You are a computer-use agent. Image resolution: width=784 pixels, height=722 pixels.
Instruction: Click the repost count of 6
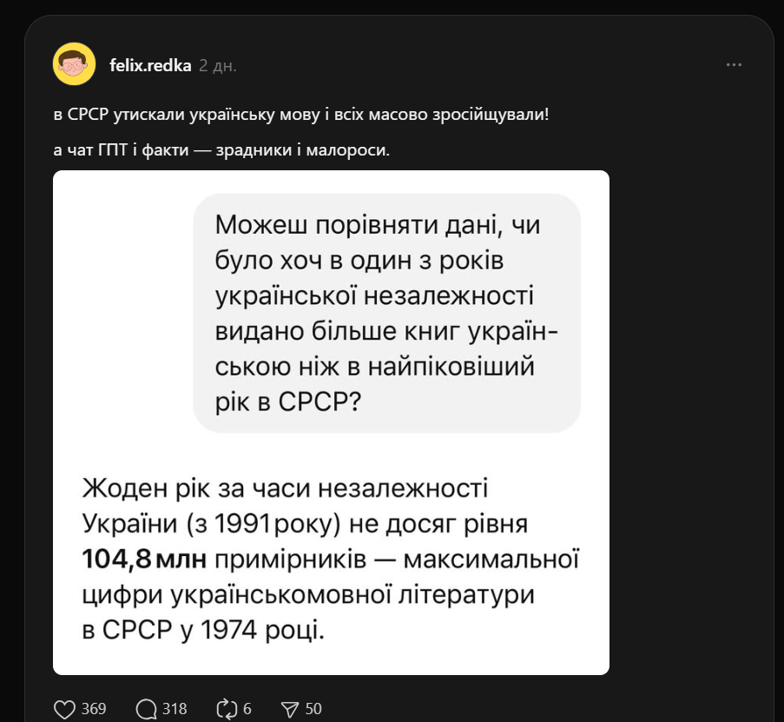[247, 709]
